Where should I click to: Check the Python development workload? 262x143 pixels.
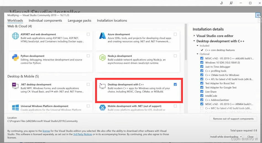tap(88, 56)
